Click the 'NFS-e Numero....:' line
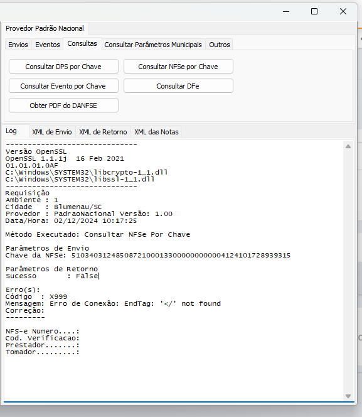Screen dimensions: 362x417 (x=43, y=332)
